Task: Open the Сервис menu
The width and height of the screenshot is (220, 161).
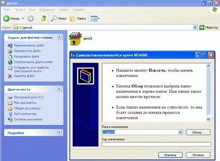Action: pos(63,10)
